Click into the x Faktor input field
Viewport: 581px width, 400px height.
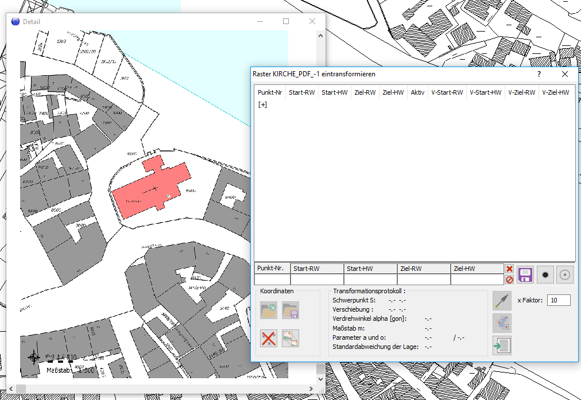coord(559,300)
